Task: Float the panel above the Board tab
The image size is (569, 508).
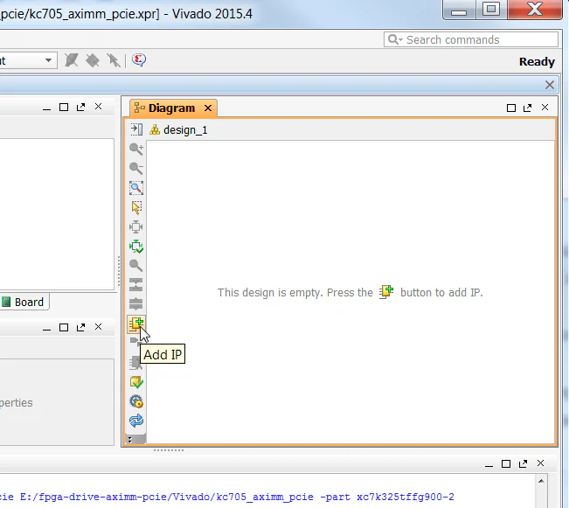Action: [80, 108]
